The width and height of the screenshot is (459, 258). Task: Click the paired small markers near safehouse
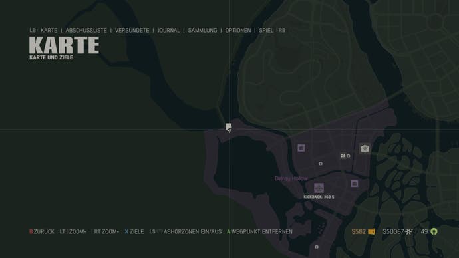345,156
